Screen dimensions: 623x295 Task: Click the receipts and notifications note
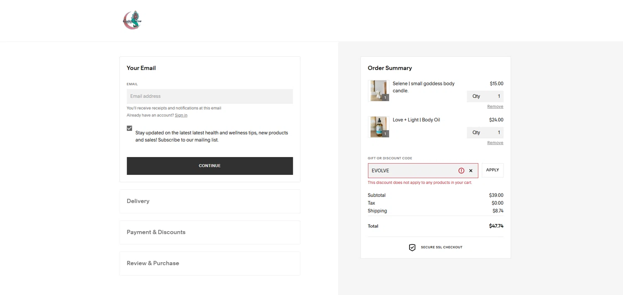(174, 108)
